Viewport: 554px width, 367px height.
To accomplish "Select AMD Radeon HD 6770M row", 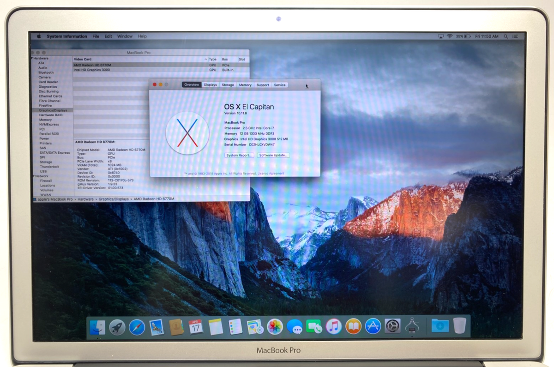I will [x=161, y=65].
